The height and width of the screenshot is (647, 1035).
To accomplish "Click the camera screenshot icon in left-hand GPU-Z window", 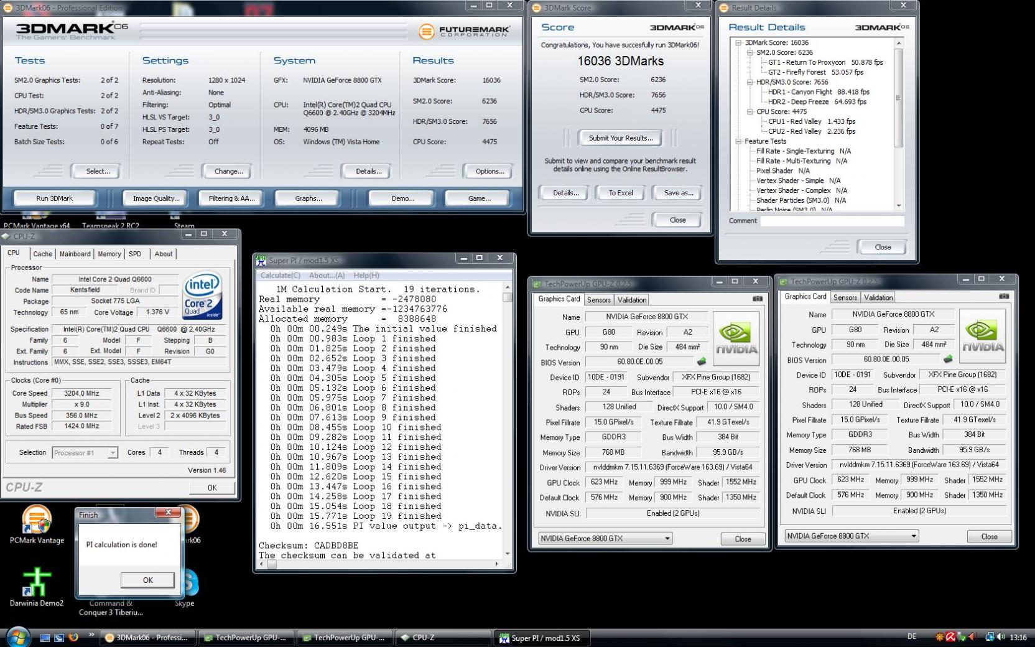I will tap(757, 299).
